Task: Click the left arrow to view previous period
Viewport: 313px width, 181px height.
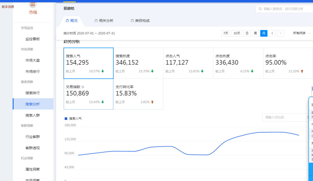Action: point(272,33)
